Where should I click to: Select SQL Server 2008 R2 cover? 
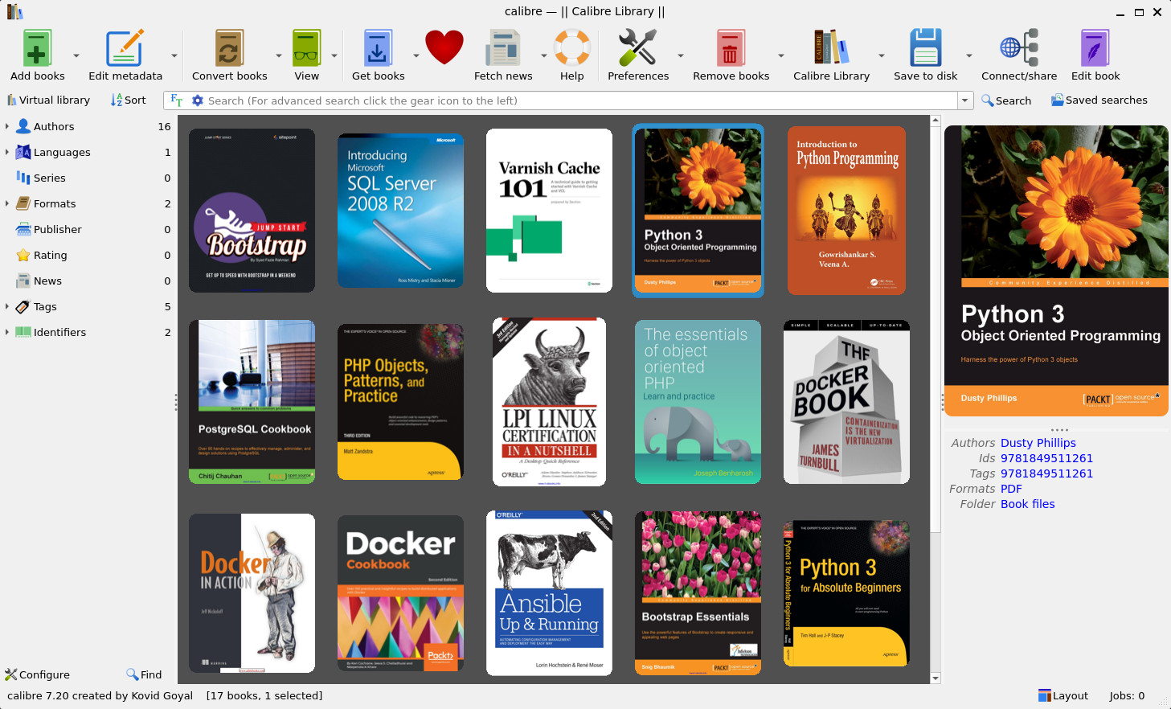(x=400, y=211)
